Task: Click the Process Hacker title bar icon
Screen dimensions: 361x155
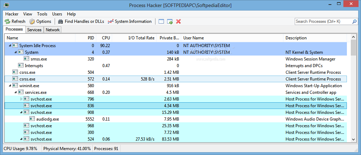Action: [6, 5]
